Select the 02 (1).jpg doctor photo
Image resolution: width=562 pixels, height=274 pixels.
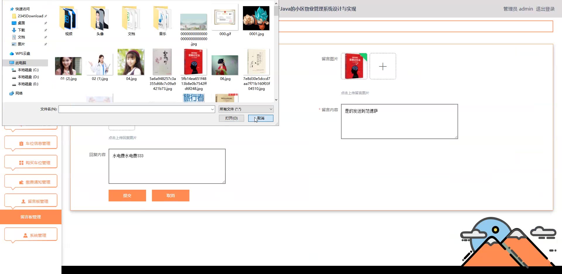pyautogui.click(x=100, y=64)
